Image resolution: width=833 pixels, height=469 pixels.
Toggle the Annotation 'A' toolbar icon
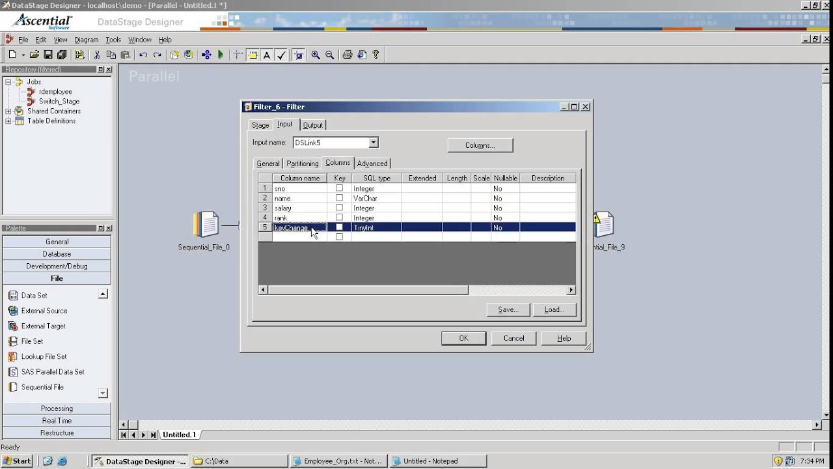click(x=267, y=55)
